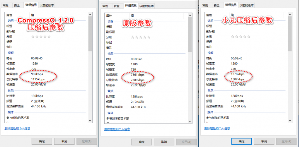Set second rating star in 原版参数 dialog
The height and width of the screenshot is (147, 300).
pos(137,37)
